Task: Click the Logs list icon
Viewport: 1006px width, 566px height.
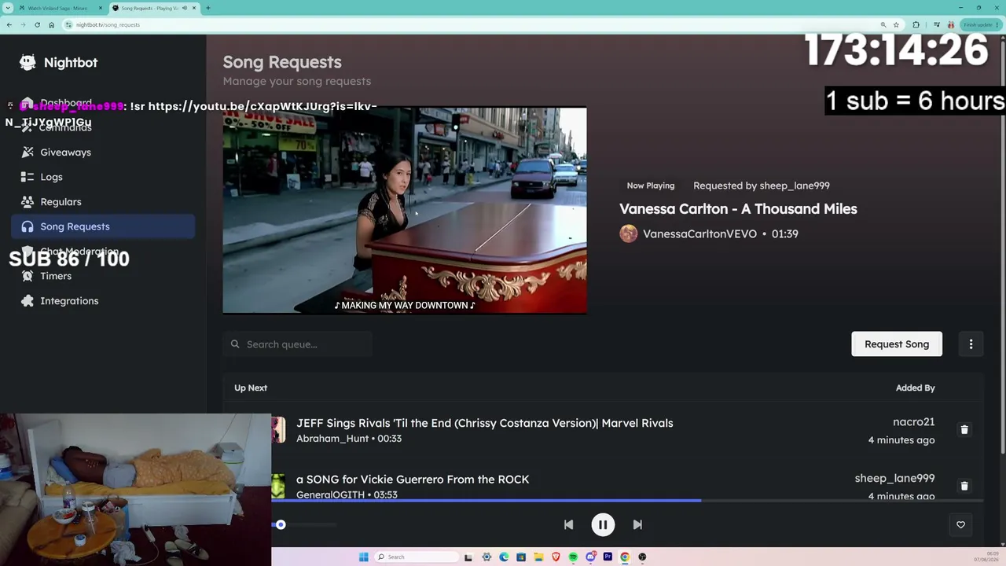Action: click(x=28, y=177)
